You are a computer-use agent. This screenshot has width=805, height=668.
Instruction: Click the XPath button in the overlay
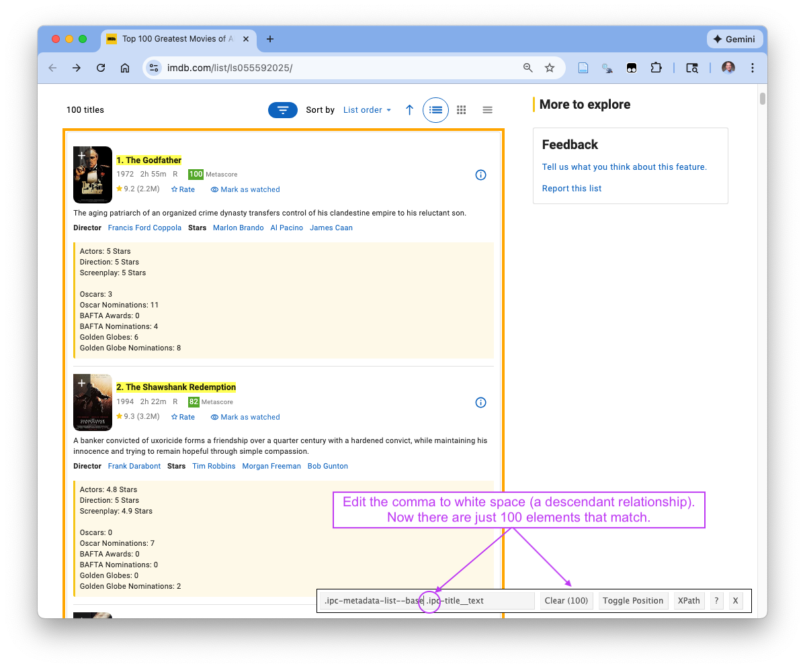click(x=689, y=600)
